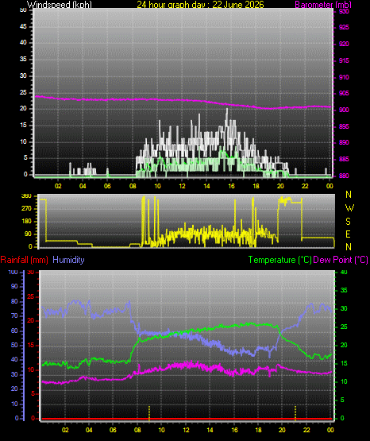Click the 100 humidity scale value

13,273
